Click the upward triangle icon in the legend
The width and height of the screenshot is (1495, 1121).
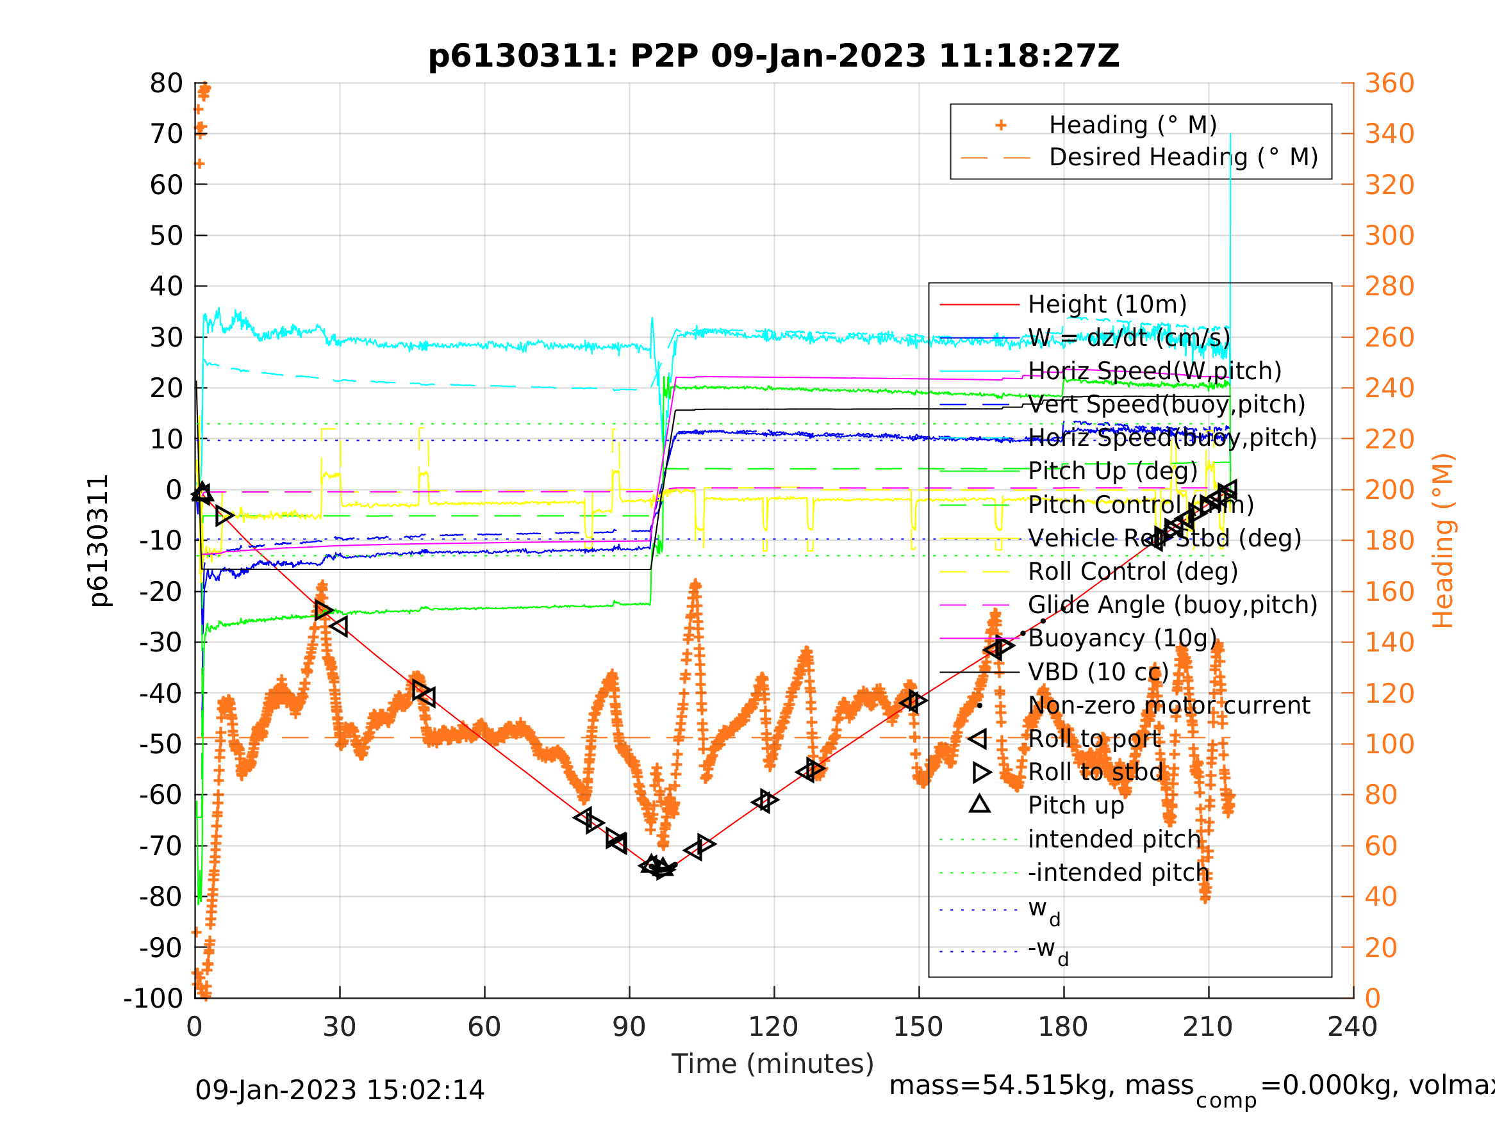click(979, 803)
